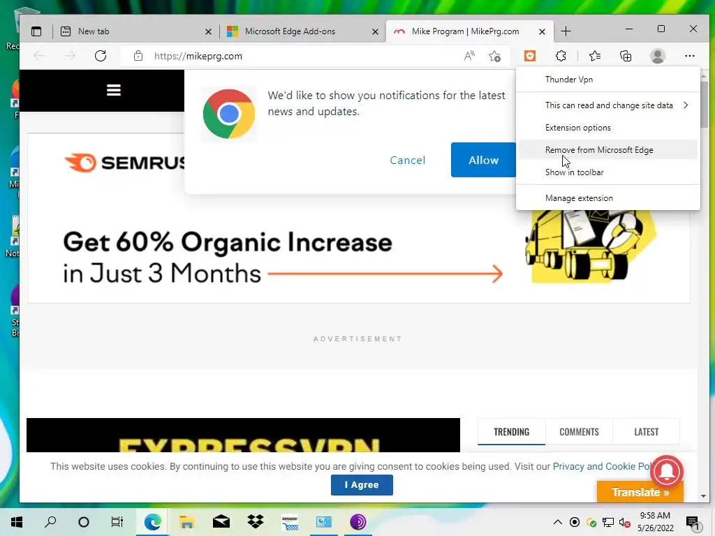This screenshot has height=536, width=715.
Task: Open Dropbox from taskbar
Action: pyautogui.click(x=256, y=522)
